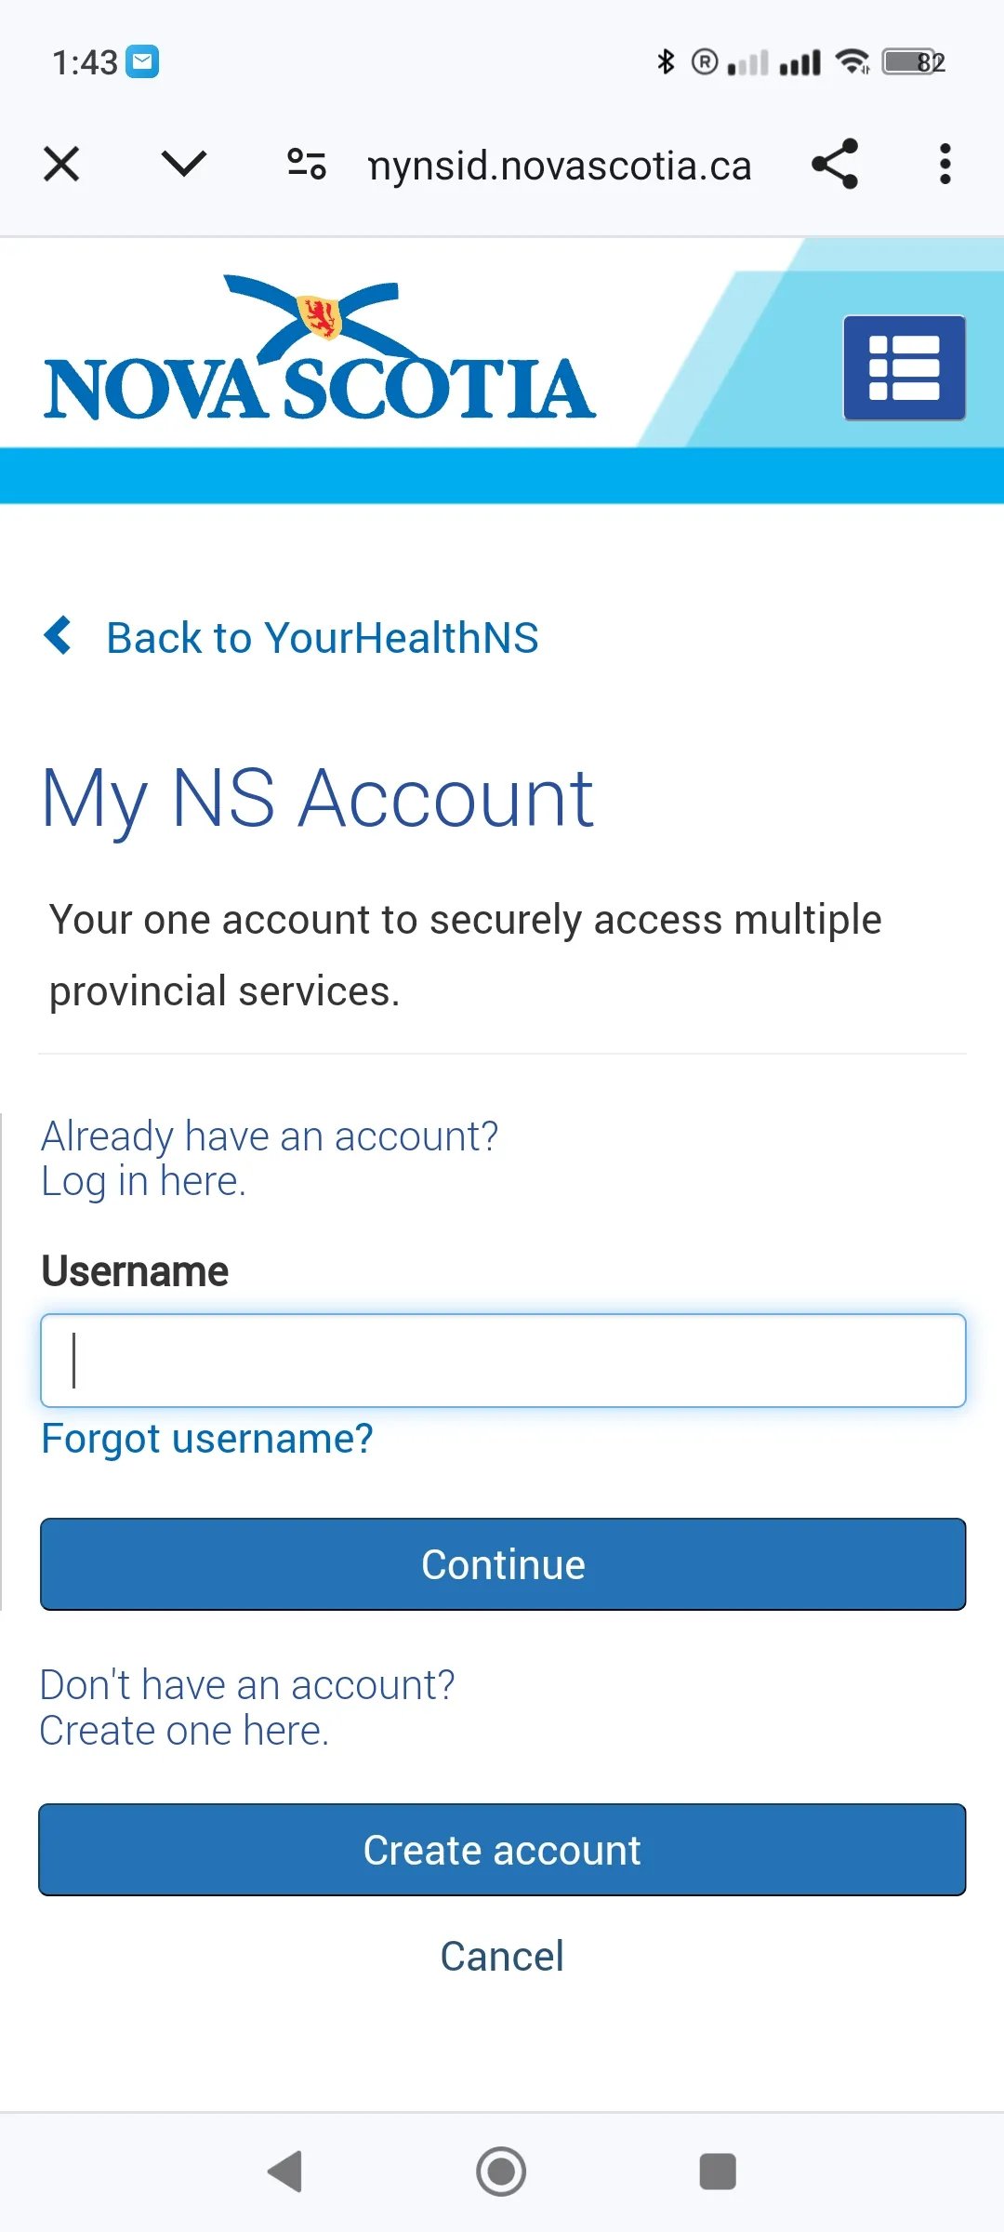Open recent apps with the square button
The image size is (1004, 2232).
click(x=718, y=2172)
